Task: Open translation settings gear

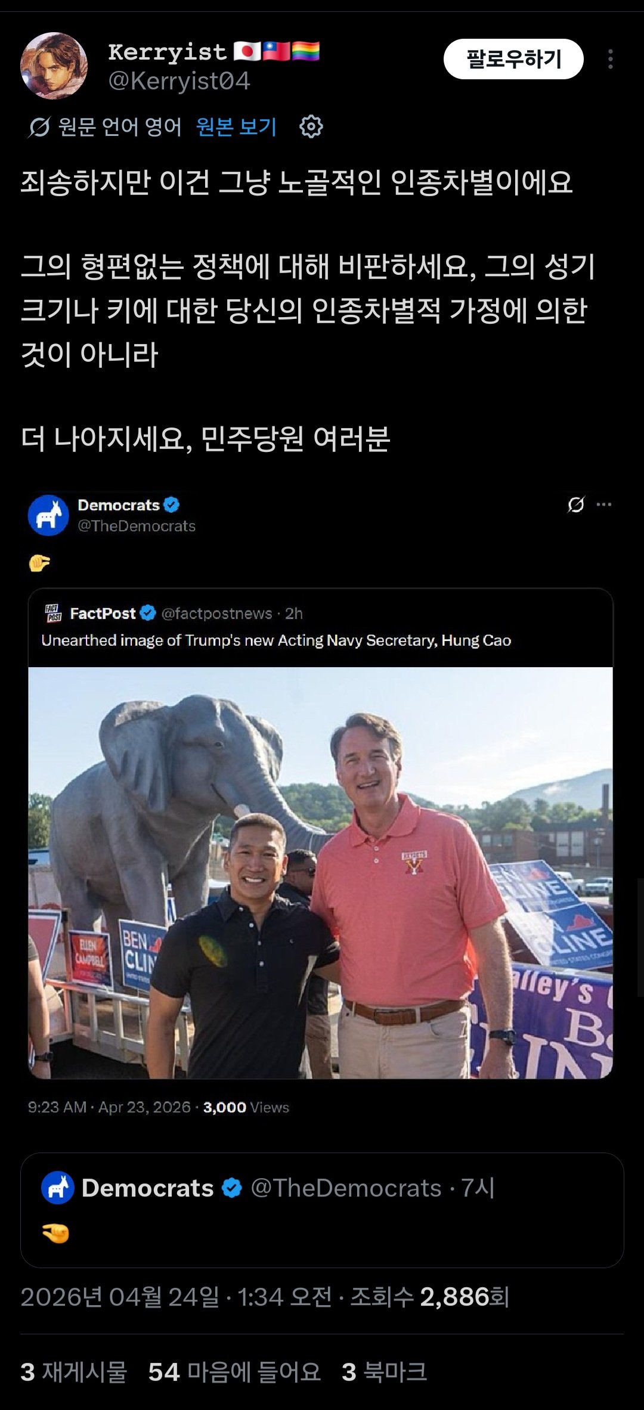Action: click(x=311, y=127)
